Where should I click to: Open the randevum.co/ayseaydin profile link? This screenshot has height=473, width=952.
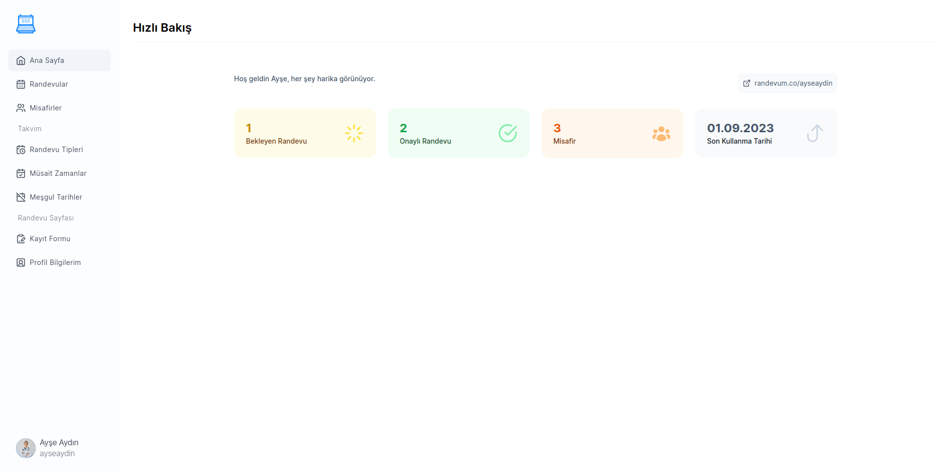[787, 83]
